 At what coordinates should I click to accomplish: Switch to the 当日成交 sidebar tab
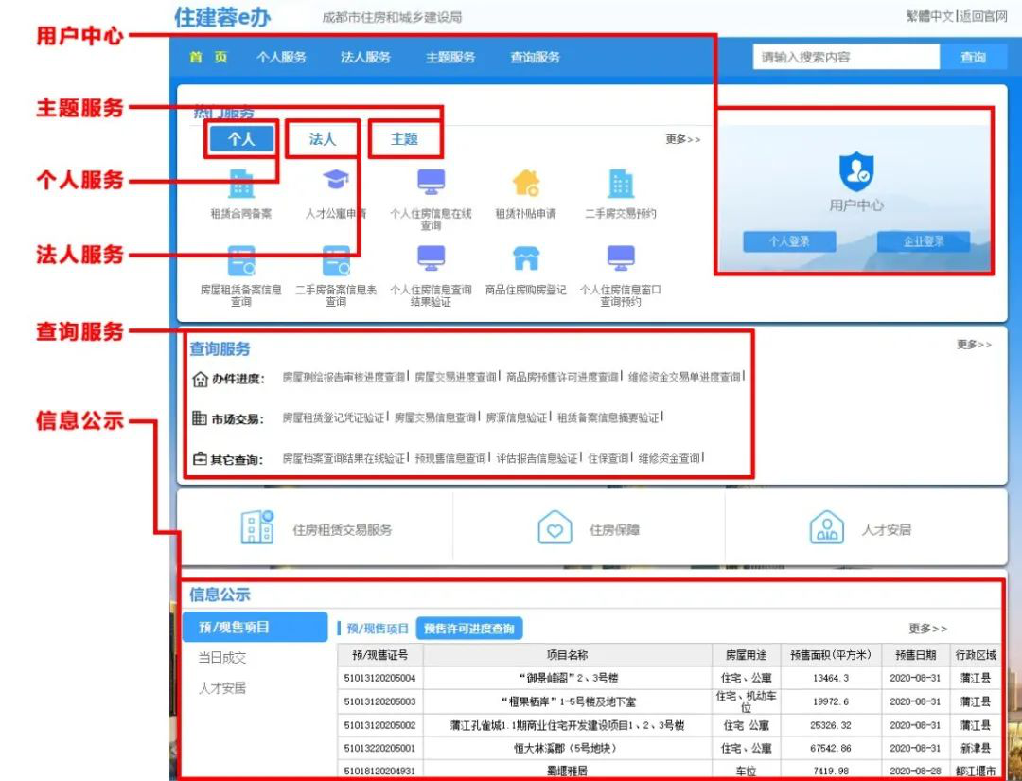click(x=222, y=658)
